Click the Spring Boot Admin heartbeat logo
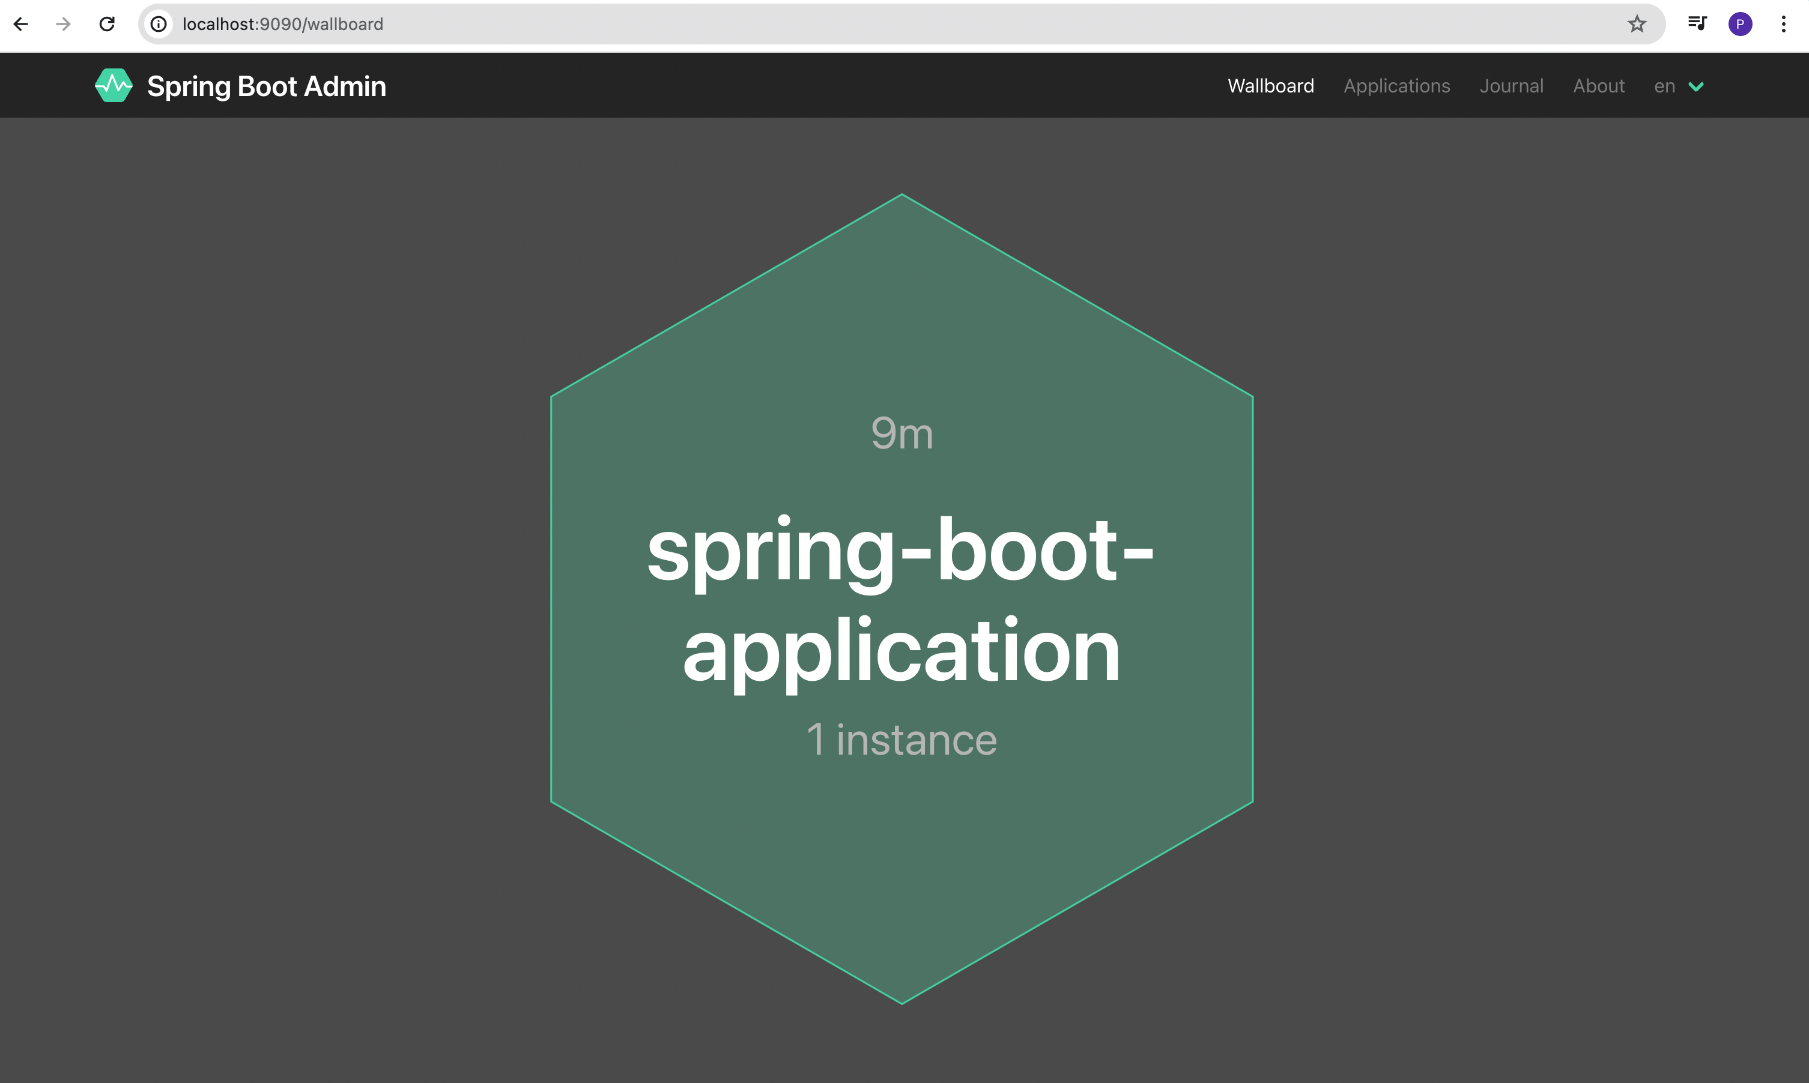Image resolution: width=1809 pixels, height=1083 pixels. [113, 85]
